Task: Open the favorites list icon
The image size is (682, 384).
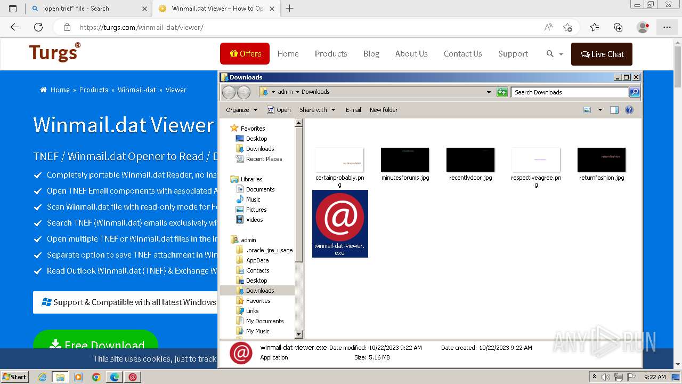Action: tap(595, 27)
